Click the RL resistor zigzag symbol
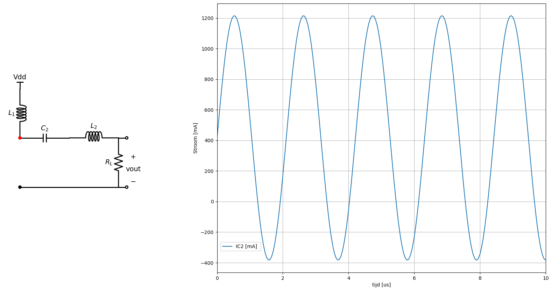Image resolution: width=552 pixels, height=291 pixels. tap(119, 162)
